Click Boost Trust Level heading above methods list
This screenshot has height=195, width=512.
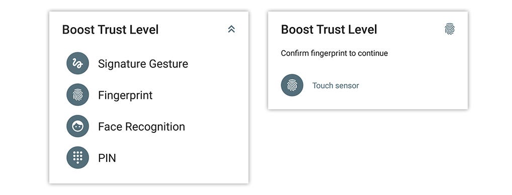(x=110, y=30)
